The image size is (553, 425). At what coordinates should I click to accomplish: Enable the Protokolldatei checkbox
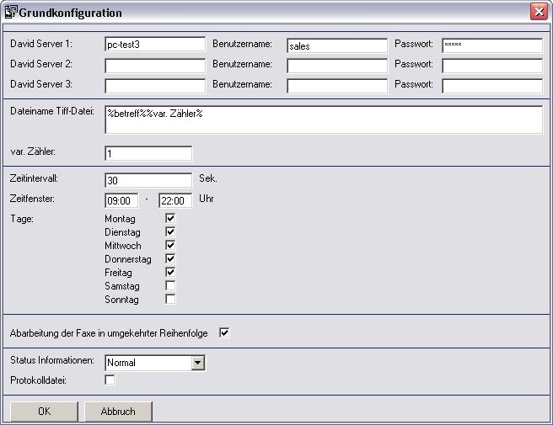[110, 380]
